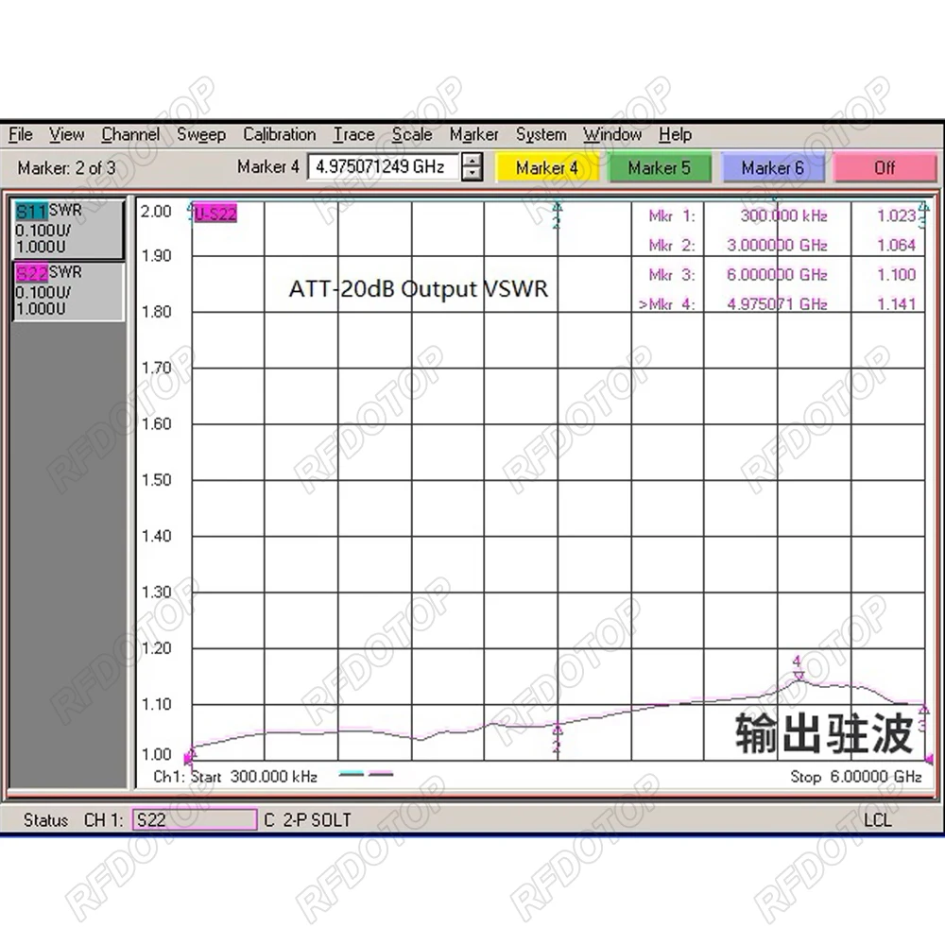Click the Mkr 4 4.975071 GHz readout
Image resolution: width=945 pixels, height=945 pixels.
(777, 304)
